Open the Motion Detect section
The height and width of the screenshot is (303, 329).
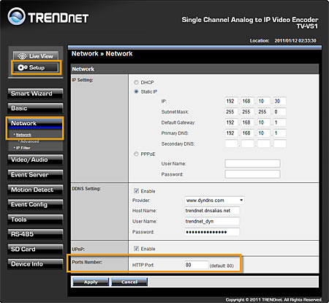[x=35, y=190]
